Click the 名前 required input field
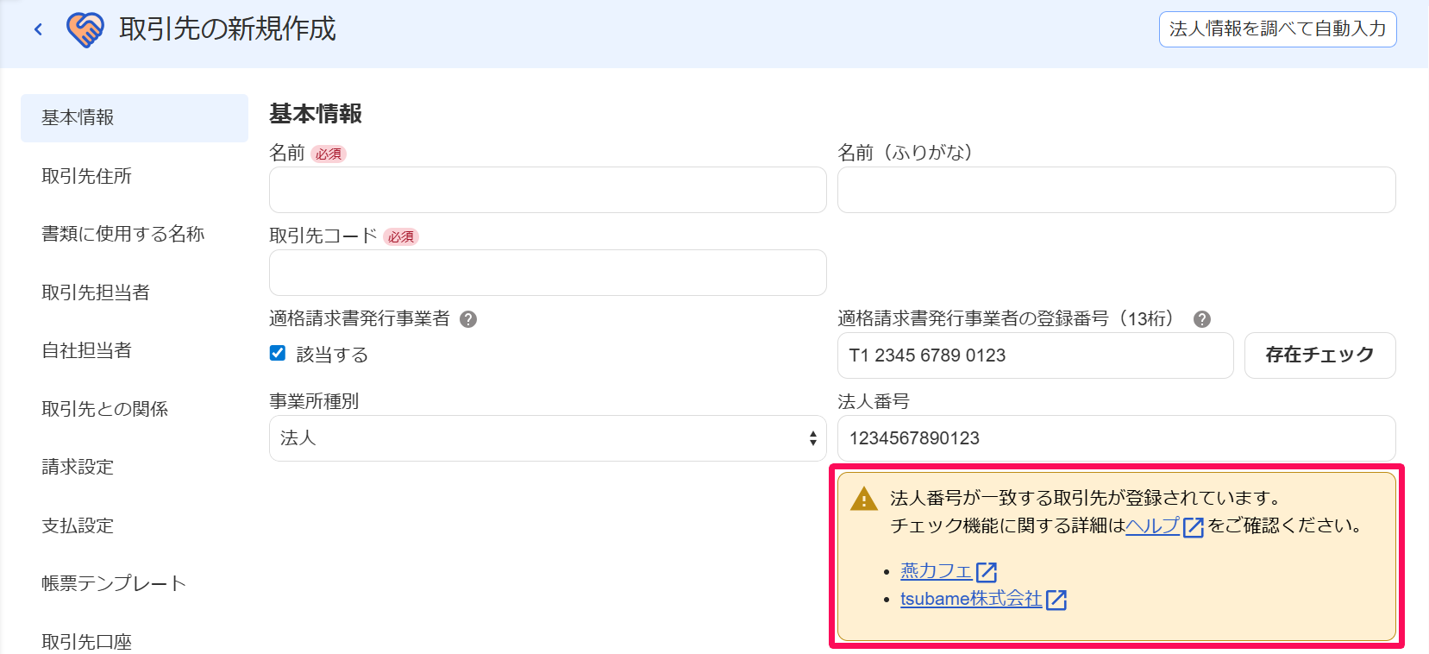1429x654 pixels. pos(548,190)
